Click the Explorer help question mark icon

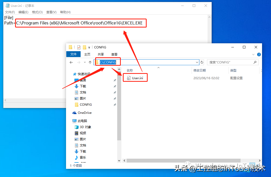[x=259, y=55]
